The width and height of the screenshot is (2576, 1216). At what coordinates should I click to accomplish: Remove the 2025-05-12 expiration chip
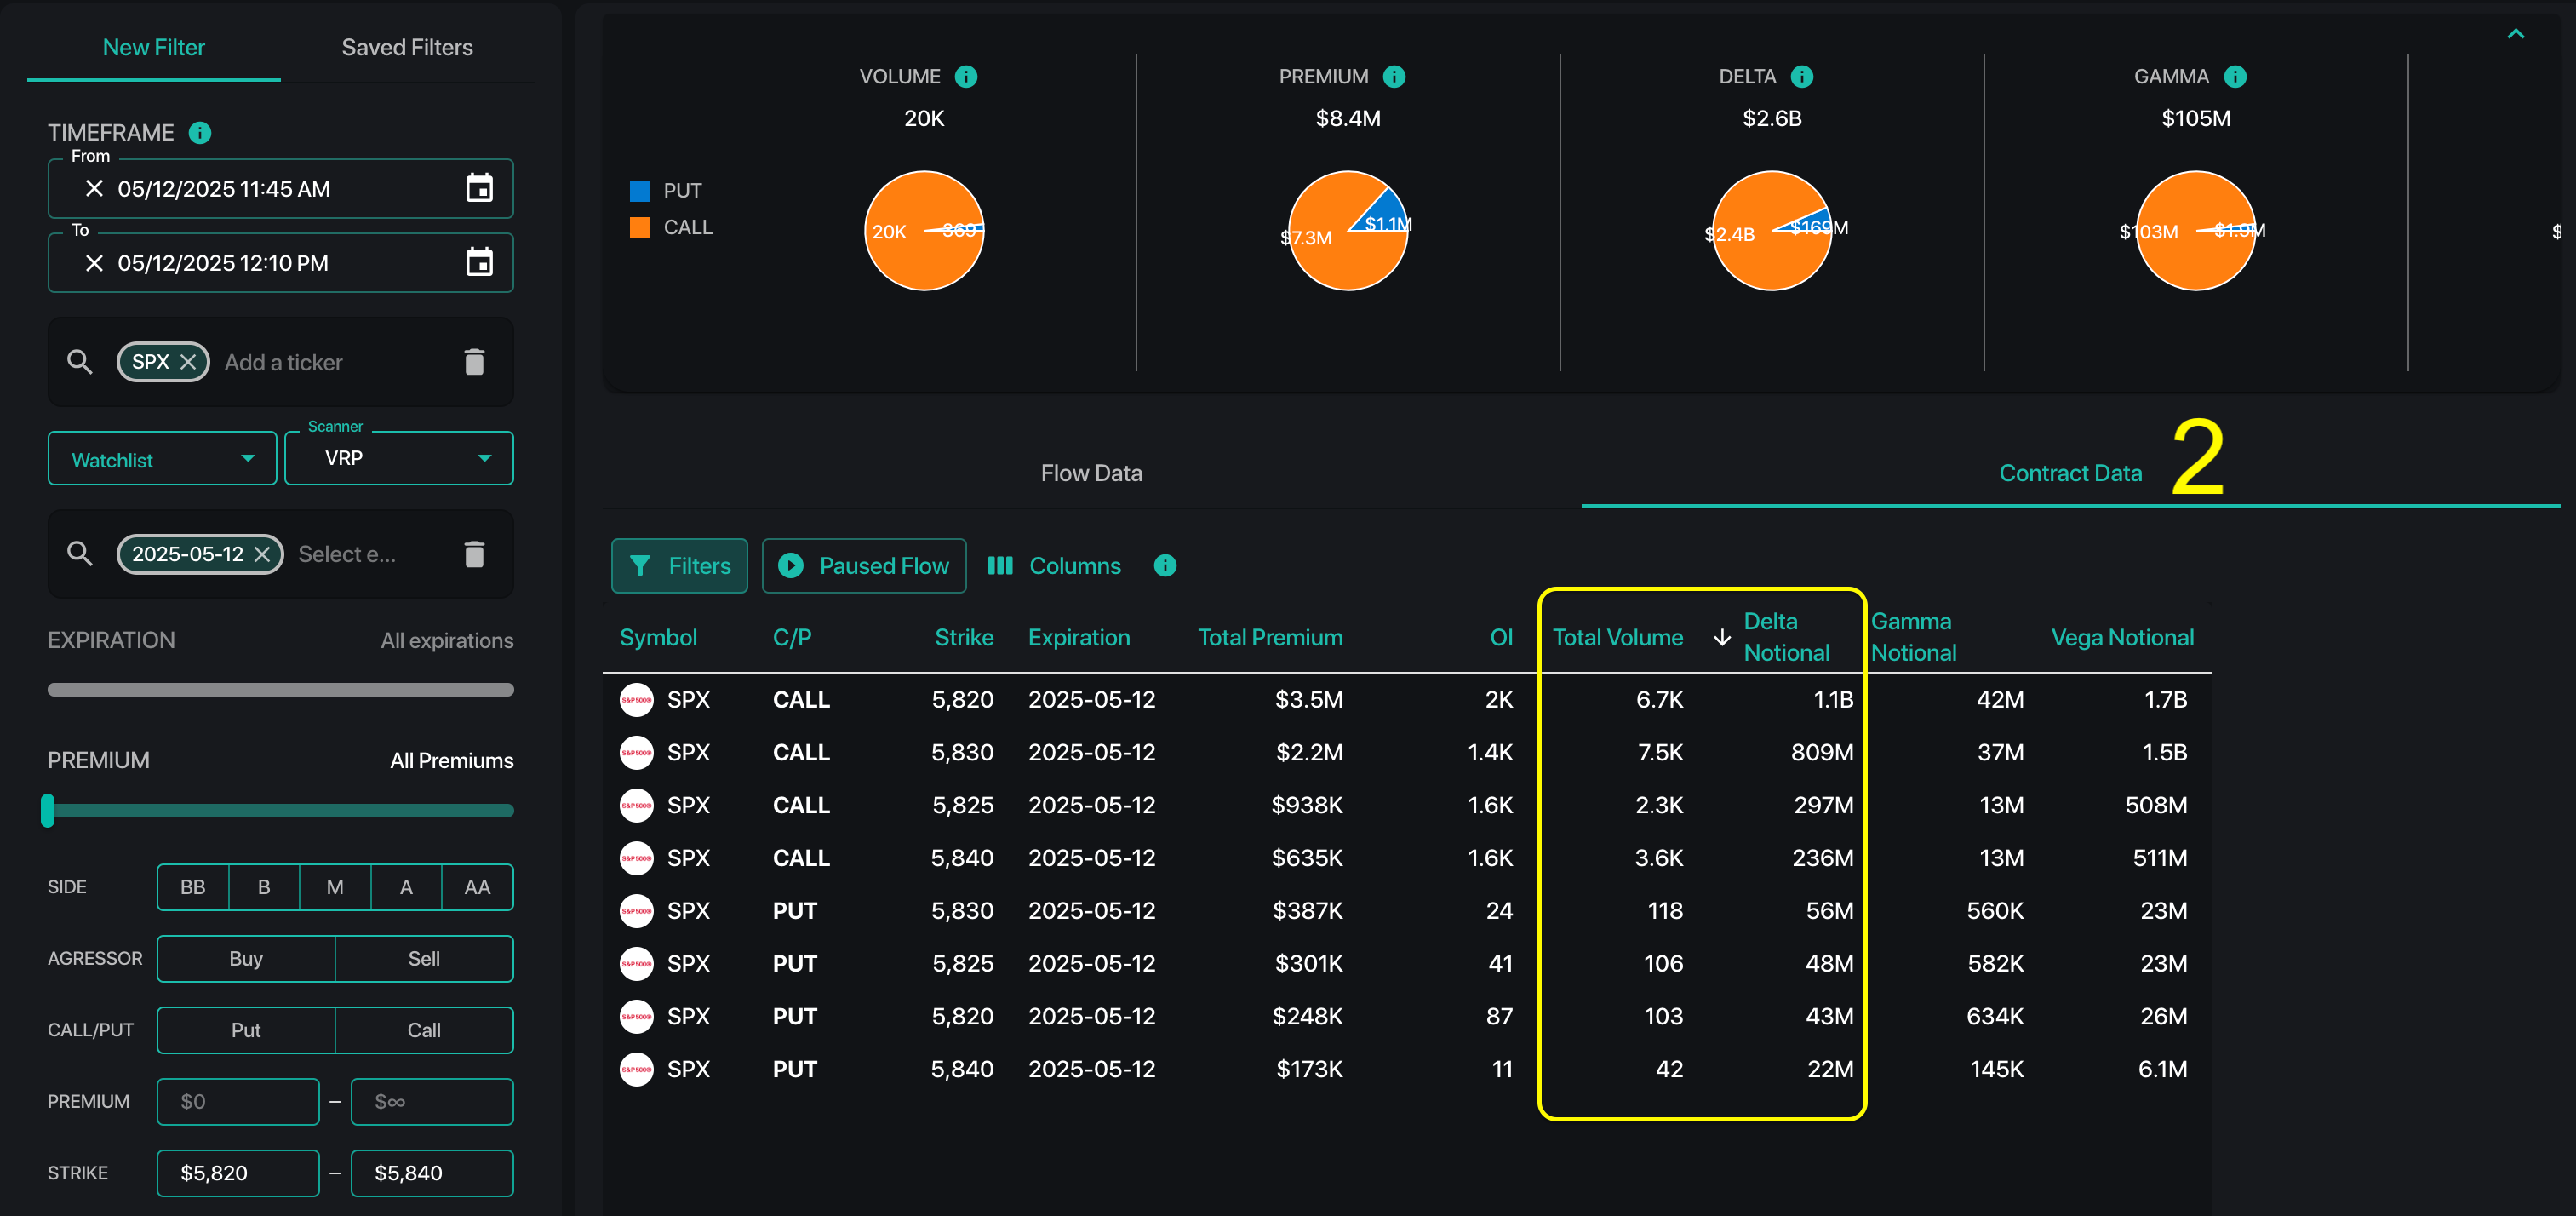(x=262, y=554)
